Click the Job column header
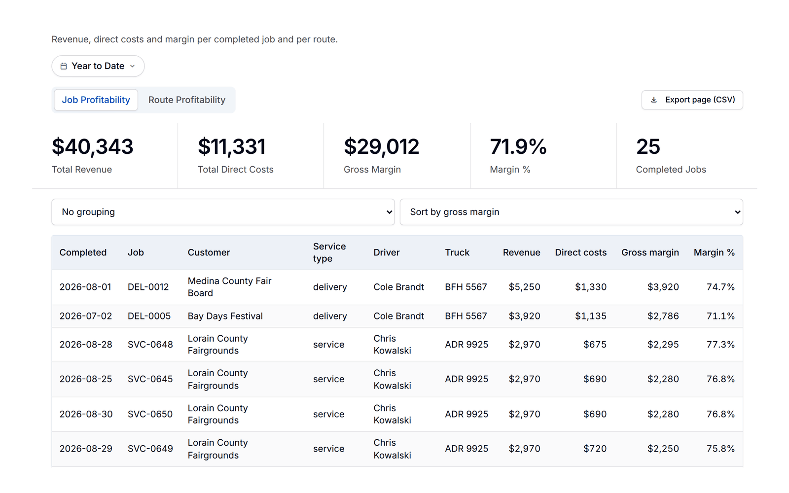The height and width of the screenshot is (493, 789). (x=136, y=252)
